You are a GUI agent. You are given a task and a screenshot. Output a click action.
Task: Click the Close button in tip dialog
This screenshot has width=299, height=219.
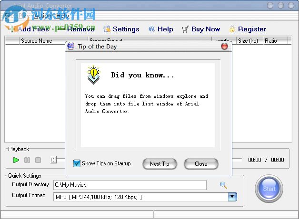coord(201,163)
